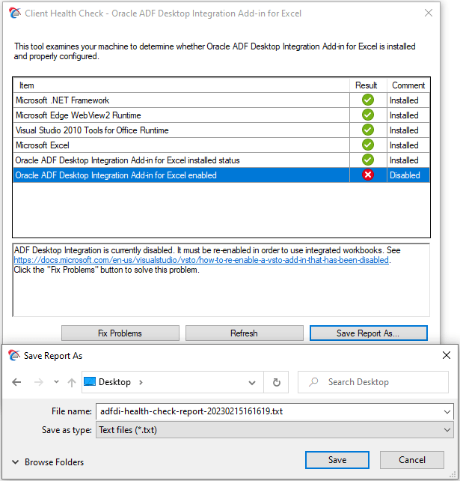Screen dimensions: 460x481
Task: Select the Add-in for Excel enabled row
Action: 221,175
